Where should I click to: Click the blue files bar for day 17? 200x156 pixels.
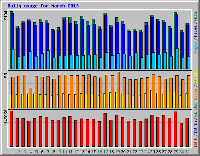pos(106,34)
